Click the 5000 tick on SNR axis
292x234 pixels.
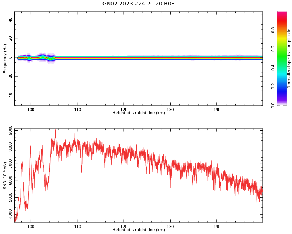click(10, 197)
